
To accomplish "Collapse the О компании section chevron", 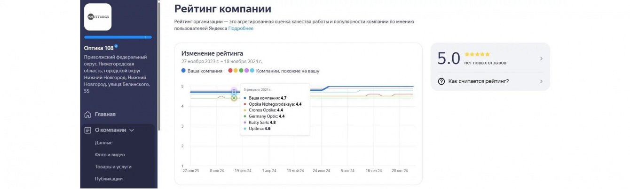I will coord(132,131).
